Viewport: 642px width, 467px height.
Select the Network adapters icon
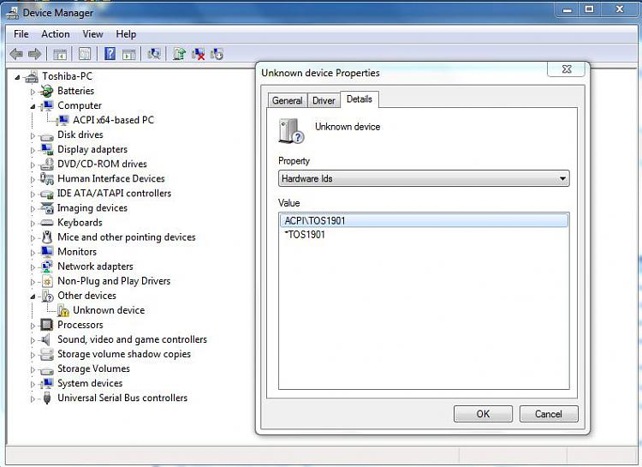point(47,266)
